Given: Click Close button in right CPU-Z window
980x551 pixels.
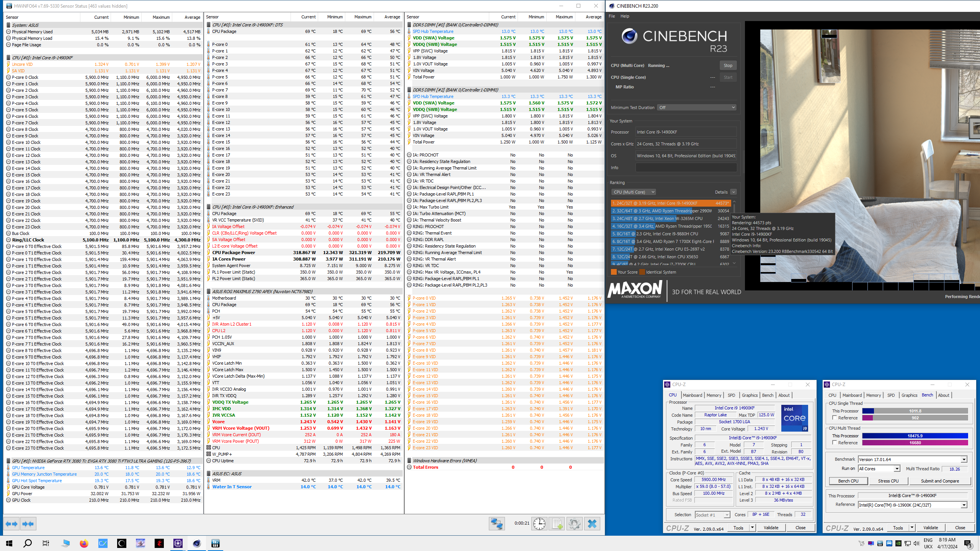Looking at the screenshot, I should (960, 528).
